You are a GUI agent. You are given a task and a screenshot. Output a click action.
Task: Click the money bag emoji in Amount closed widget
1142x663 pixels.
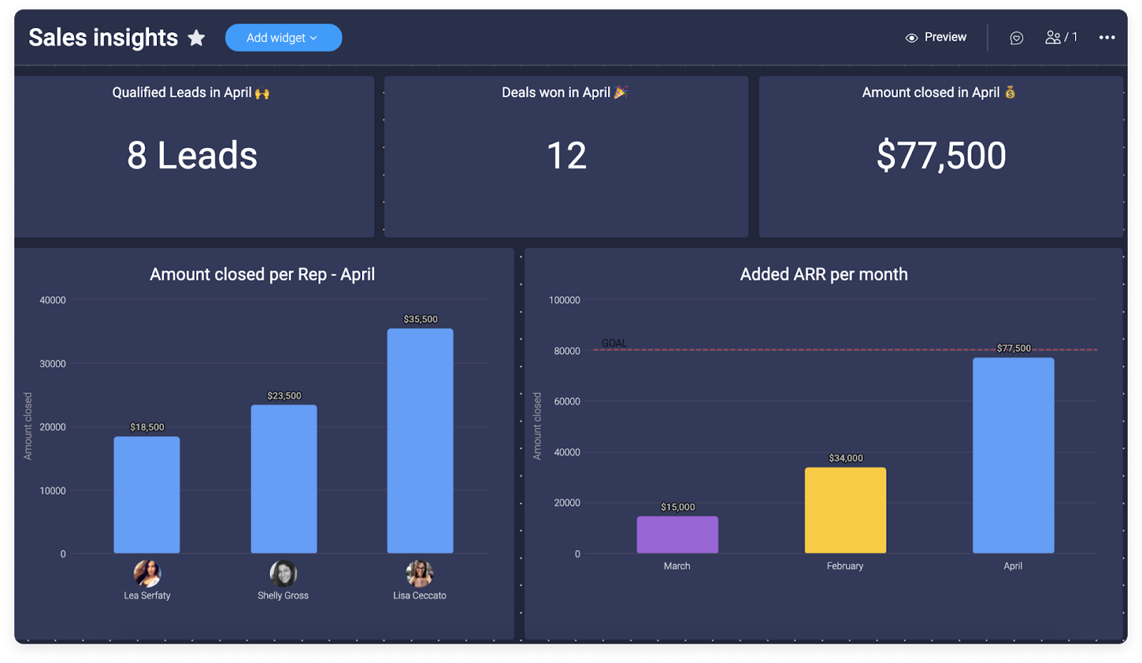point(1011,91)
